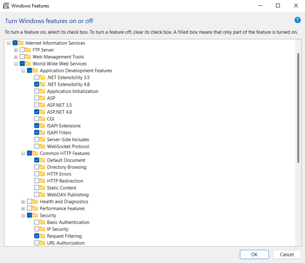
Task: Enable the Directory Browsing checkbox
Action: (x=36, y=167)
